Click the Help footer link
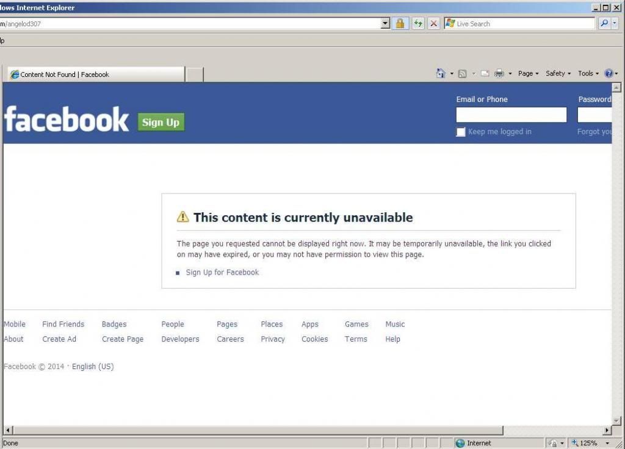The image size is (625, 449). point(392,339)
